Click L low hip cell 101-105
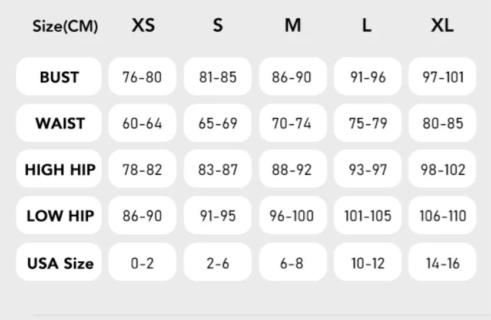This screenshot has height=320, width=491. (x=367, y=216)
